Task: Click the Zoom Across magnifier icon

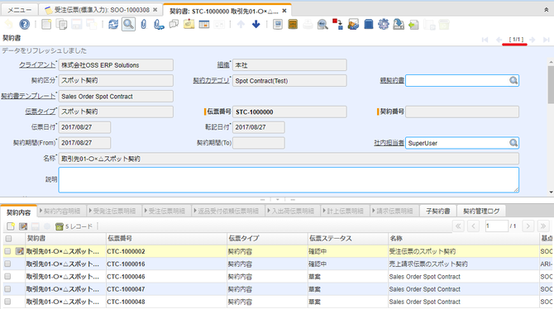Action: [322, 24]
